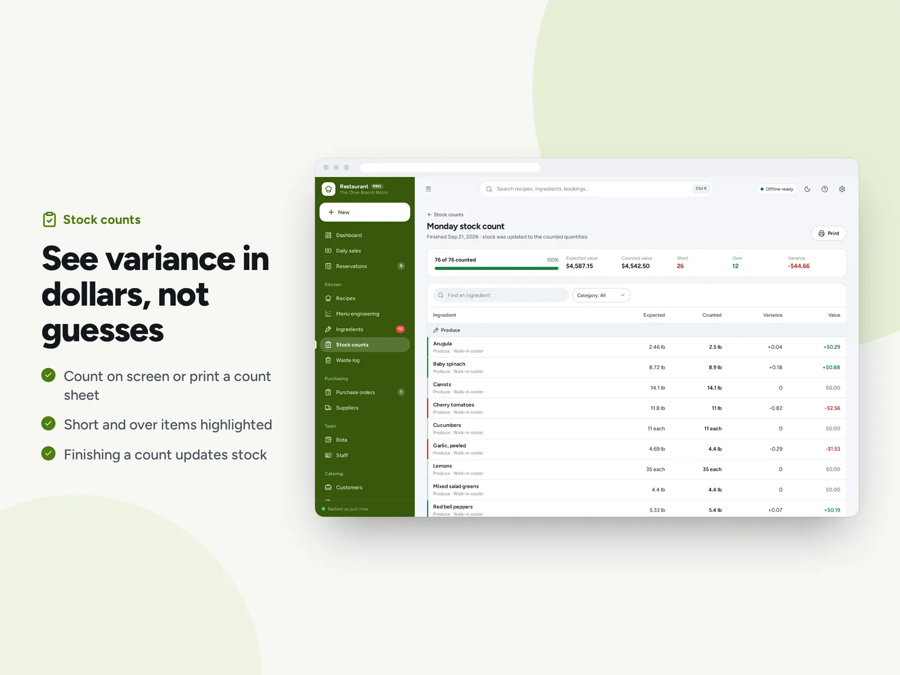This screenshot has height=675, width=900.
Task: Click the Find an ingredient field
Action: 501,295
